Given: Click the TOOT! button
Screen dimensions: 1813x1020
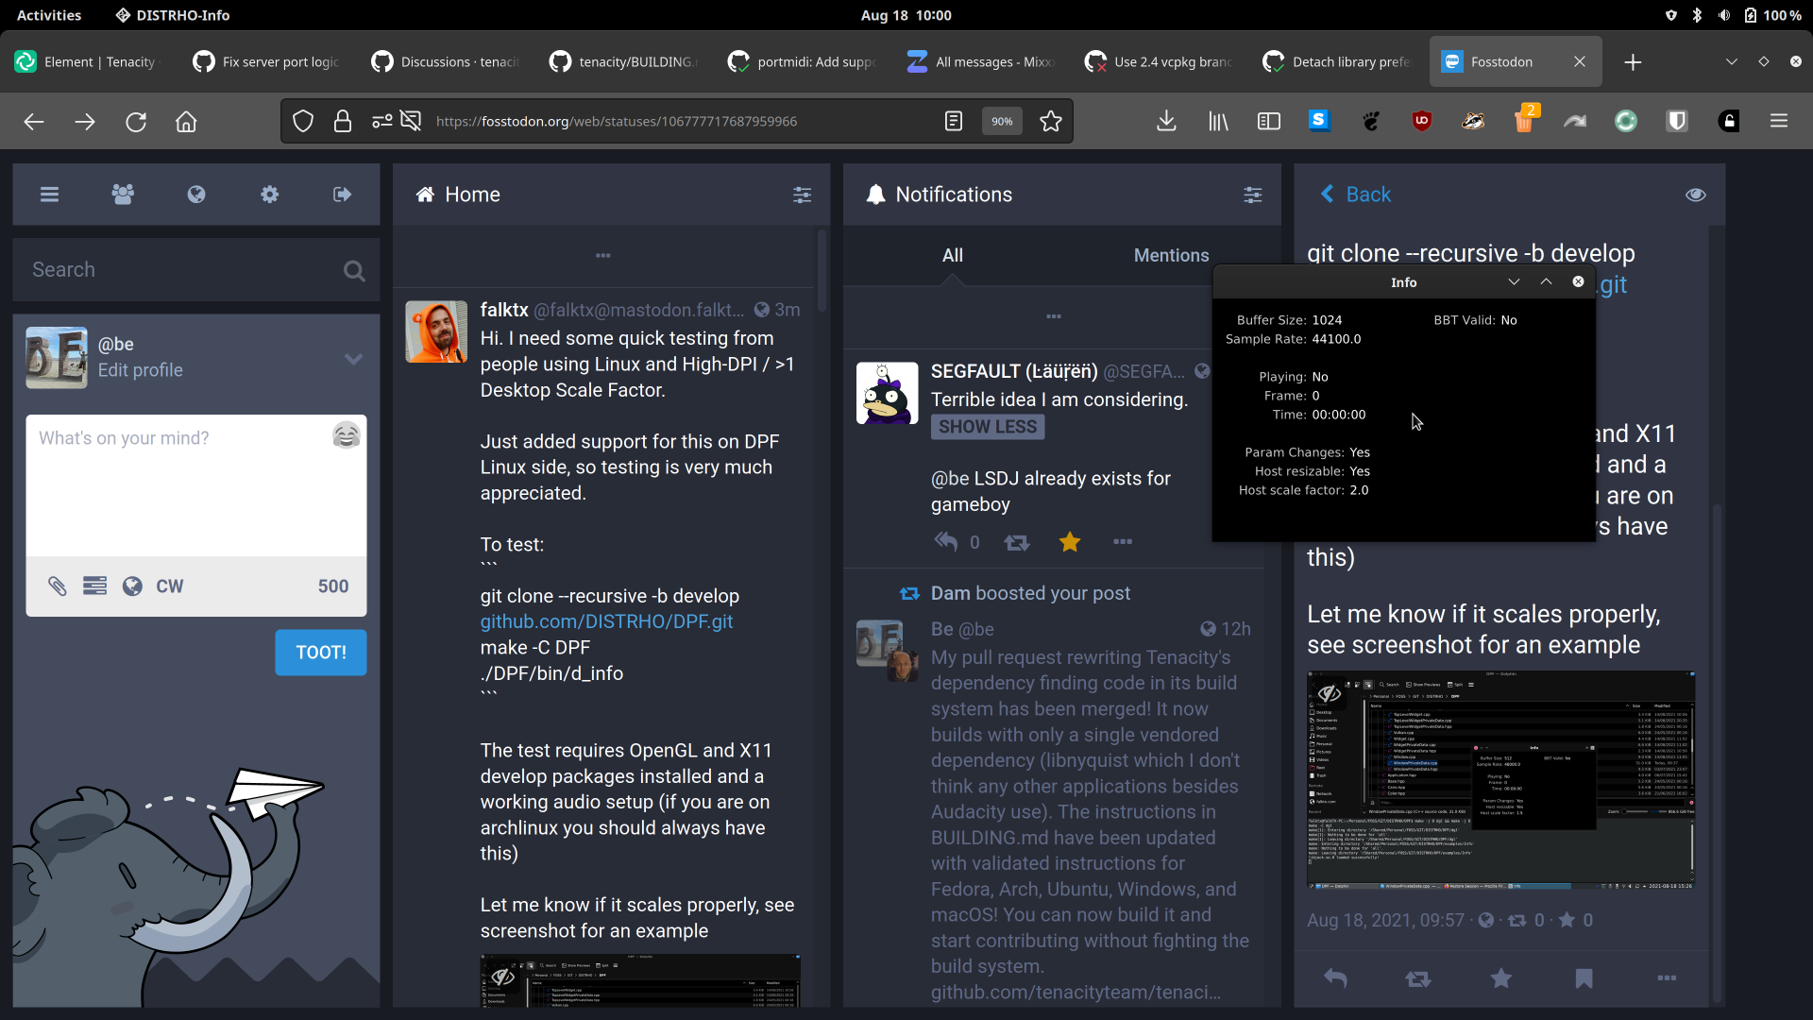Looking at the screenshot, I should pos(321,653).
